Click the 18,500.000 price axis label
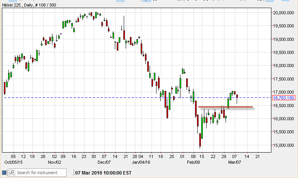The image size is (298, 178). (284, 52)
